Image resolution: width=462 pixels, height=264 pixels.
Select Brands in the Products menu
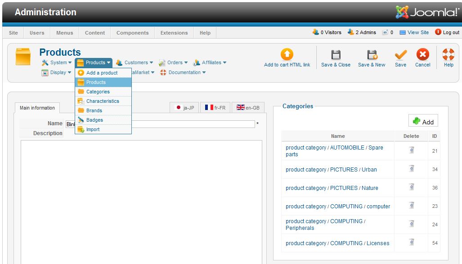(x=103, y=110)
